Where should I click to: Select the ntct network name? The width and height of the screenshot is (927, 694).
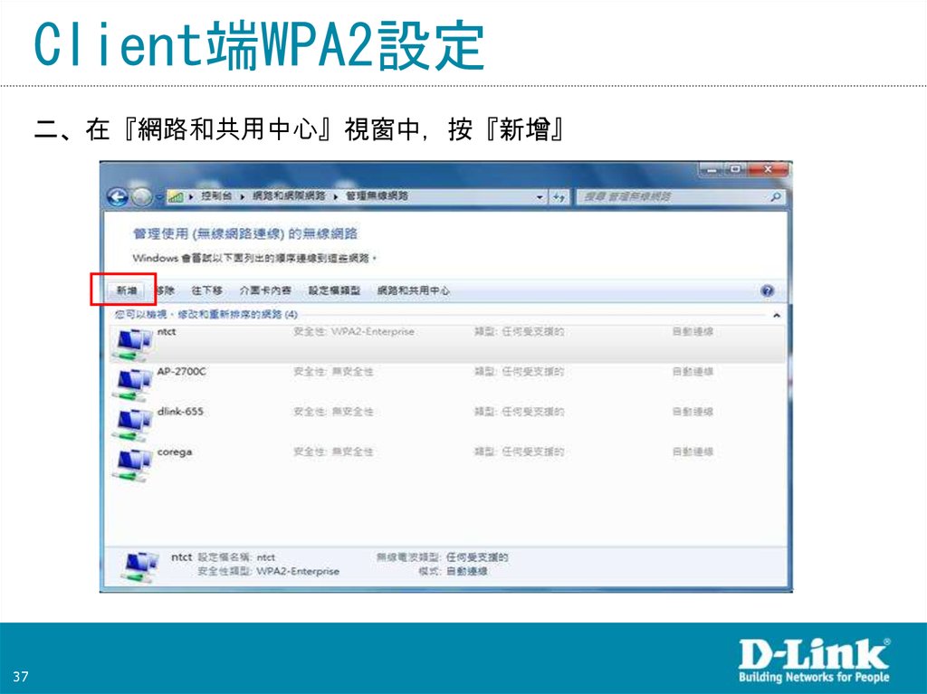[x=167, y=332]
